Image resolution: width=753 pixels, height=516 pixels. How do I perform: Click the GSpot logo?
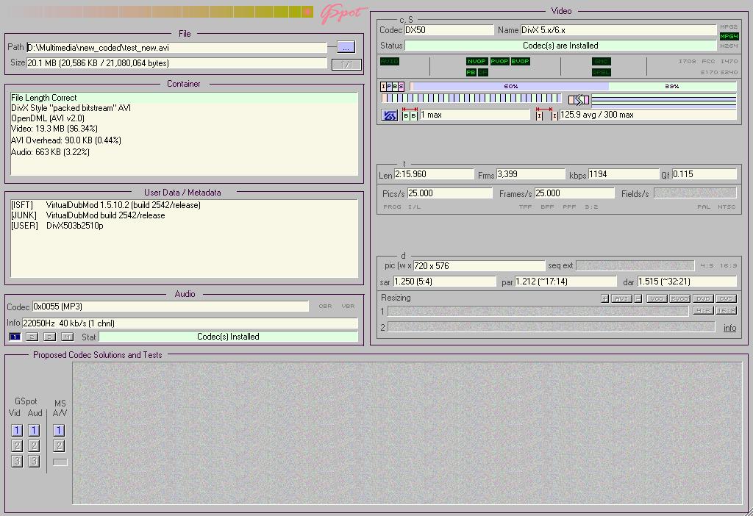(343, 13)
